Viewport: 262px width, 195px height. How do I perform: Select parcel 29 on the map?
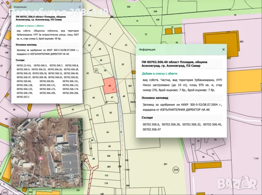coord(100,49)
